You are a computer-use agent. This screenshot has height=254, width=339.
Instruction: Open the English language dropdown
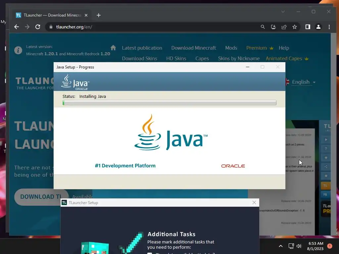[304, 82]
